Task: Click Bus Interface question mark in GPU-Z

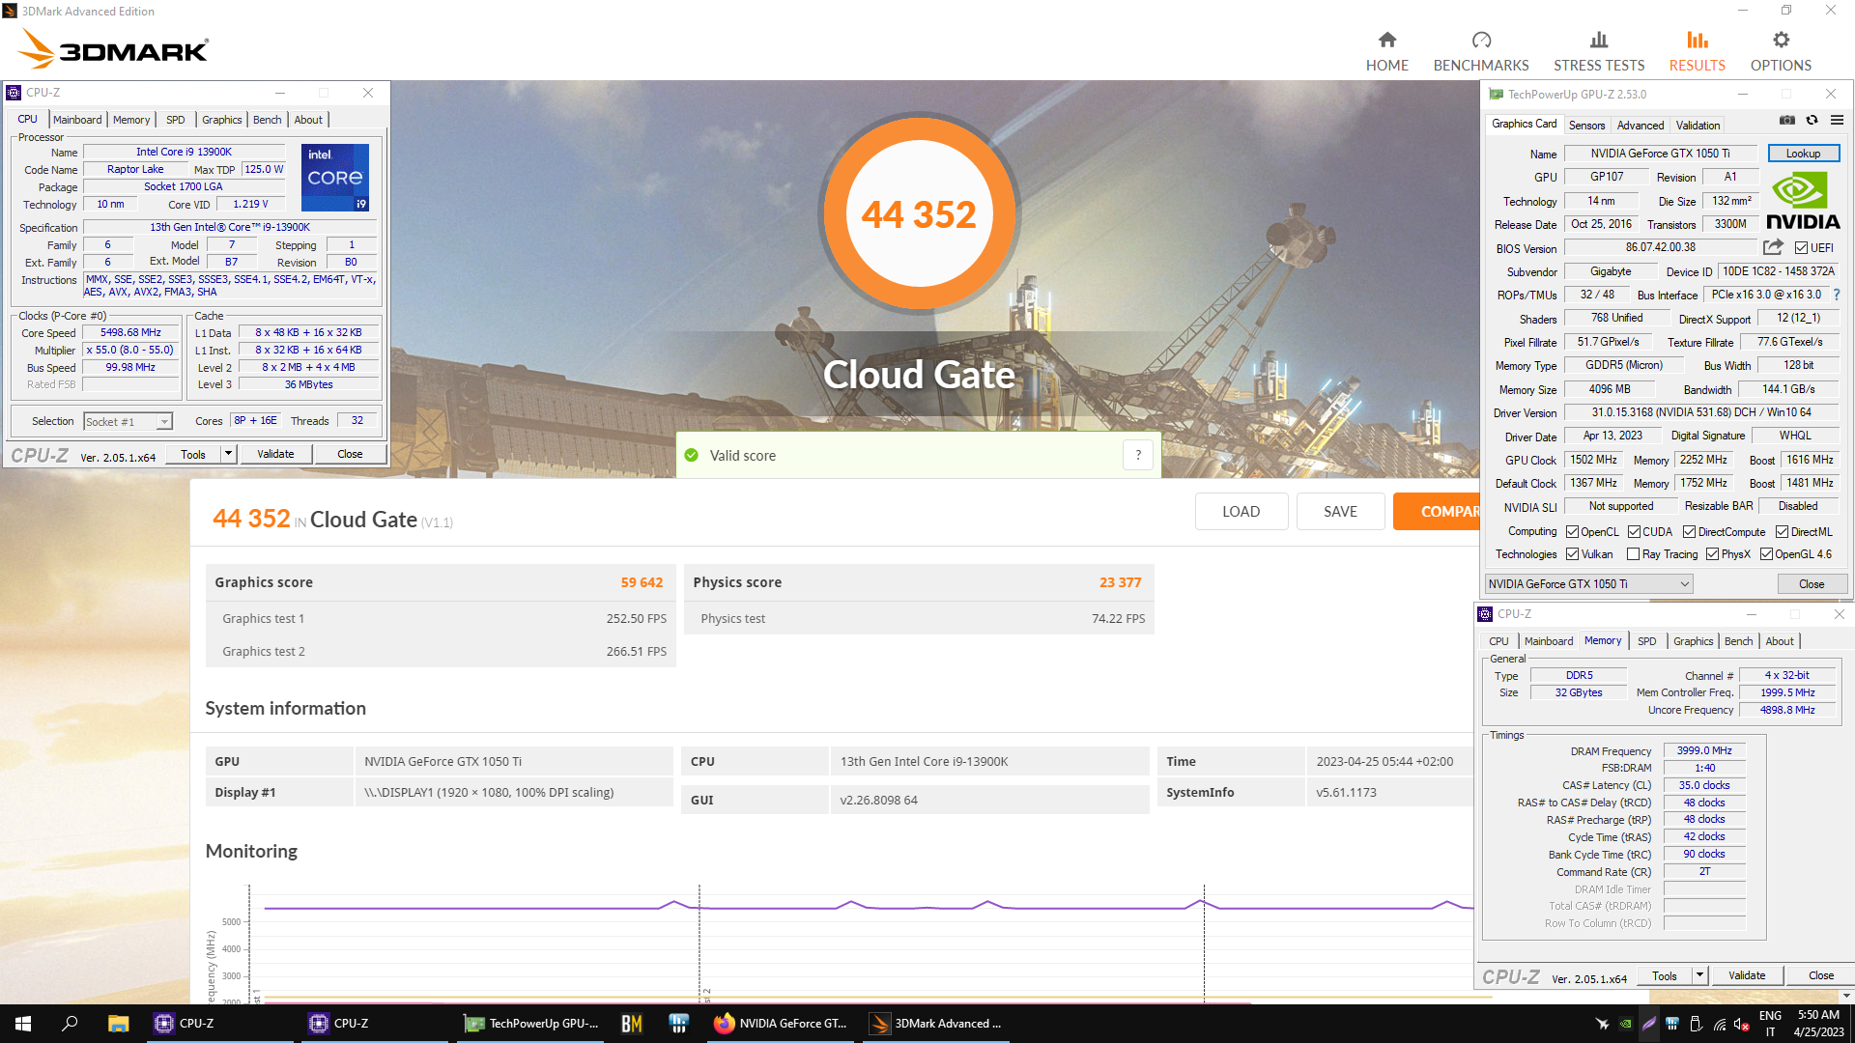Action: point(1837,295)
